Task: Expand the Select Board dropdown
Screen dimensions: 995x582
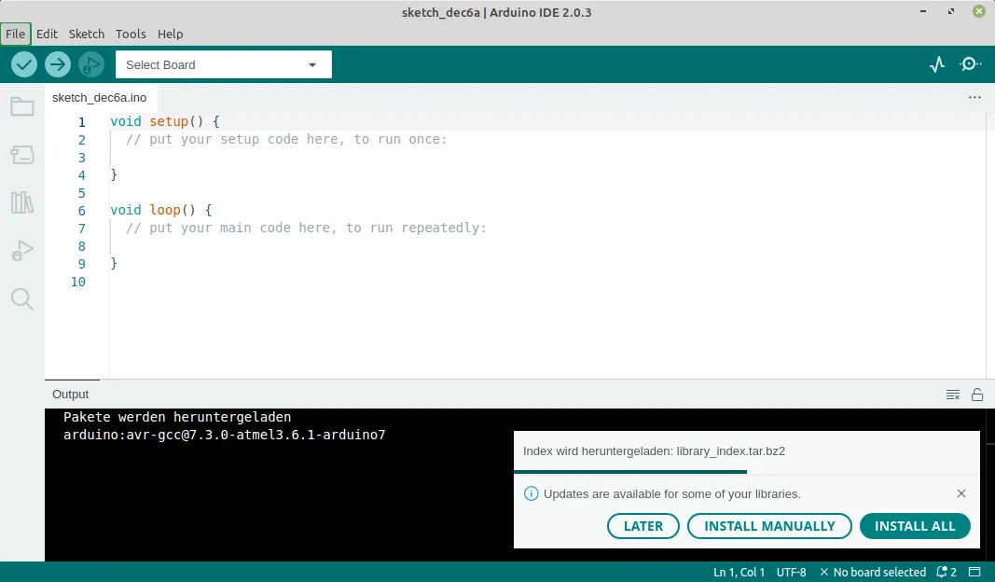Action: coord(223,64)
